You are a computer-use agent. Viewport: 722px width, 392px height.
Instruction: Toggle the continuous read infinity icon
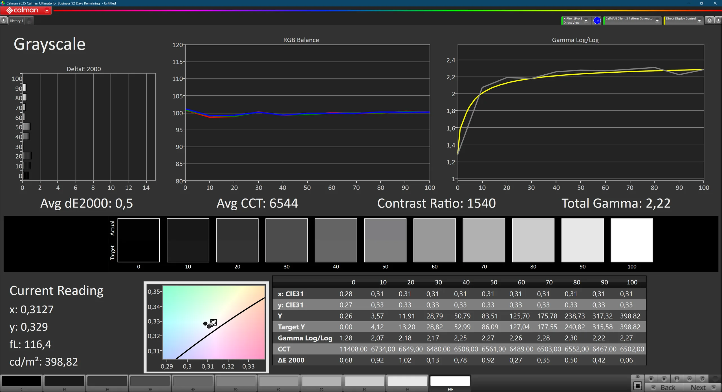click(x=690, y=379)
